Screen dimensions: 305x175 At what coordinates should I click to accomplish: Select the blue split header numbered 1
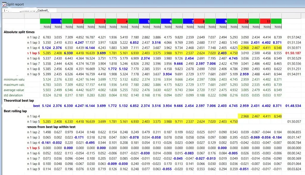pos(56,21)
